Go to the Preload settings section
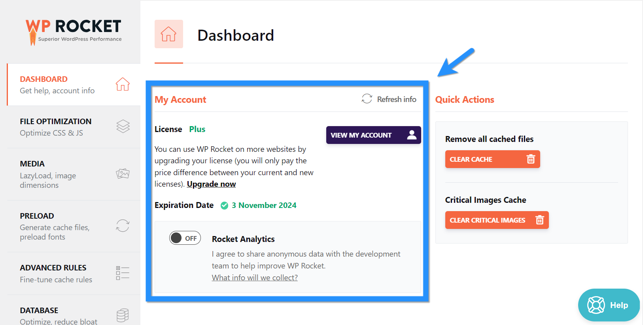 click(x=55, y=226)
